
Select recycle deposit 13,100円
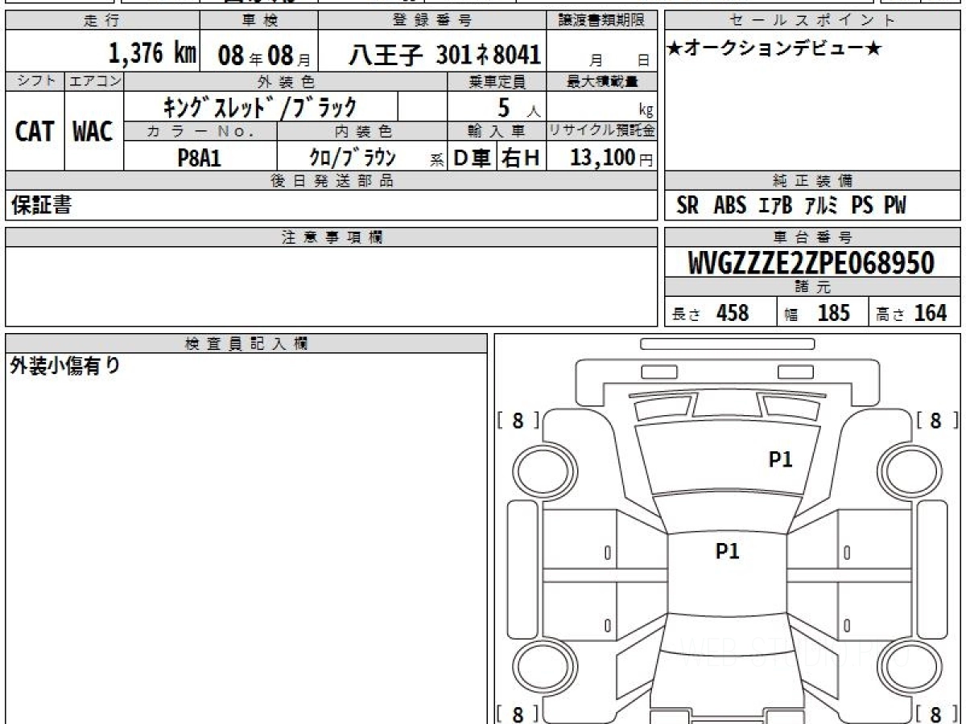pyautogui.click(x=612, y=158)
